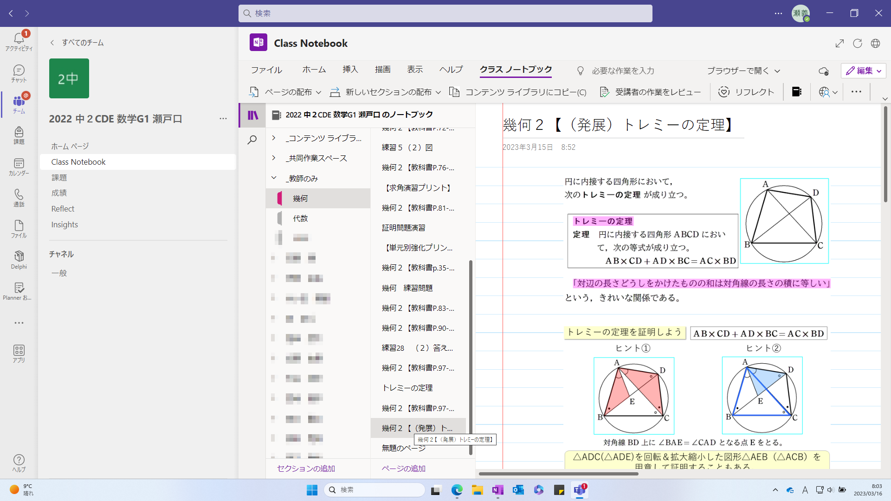The height and width of the screenshot is (501, 891).
Task: Click the Class Notebook navigation pane icon
Action: (x=252, y=115)
